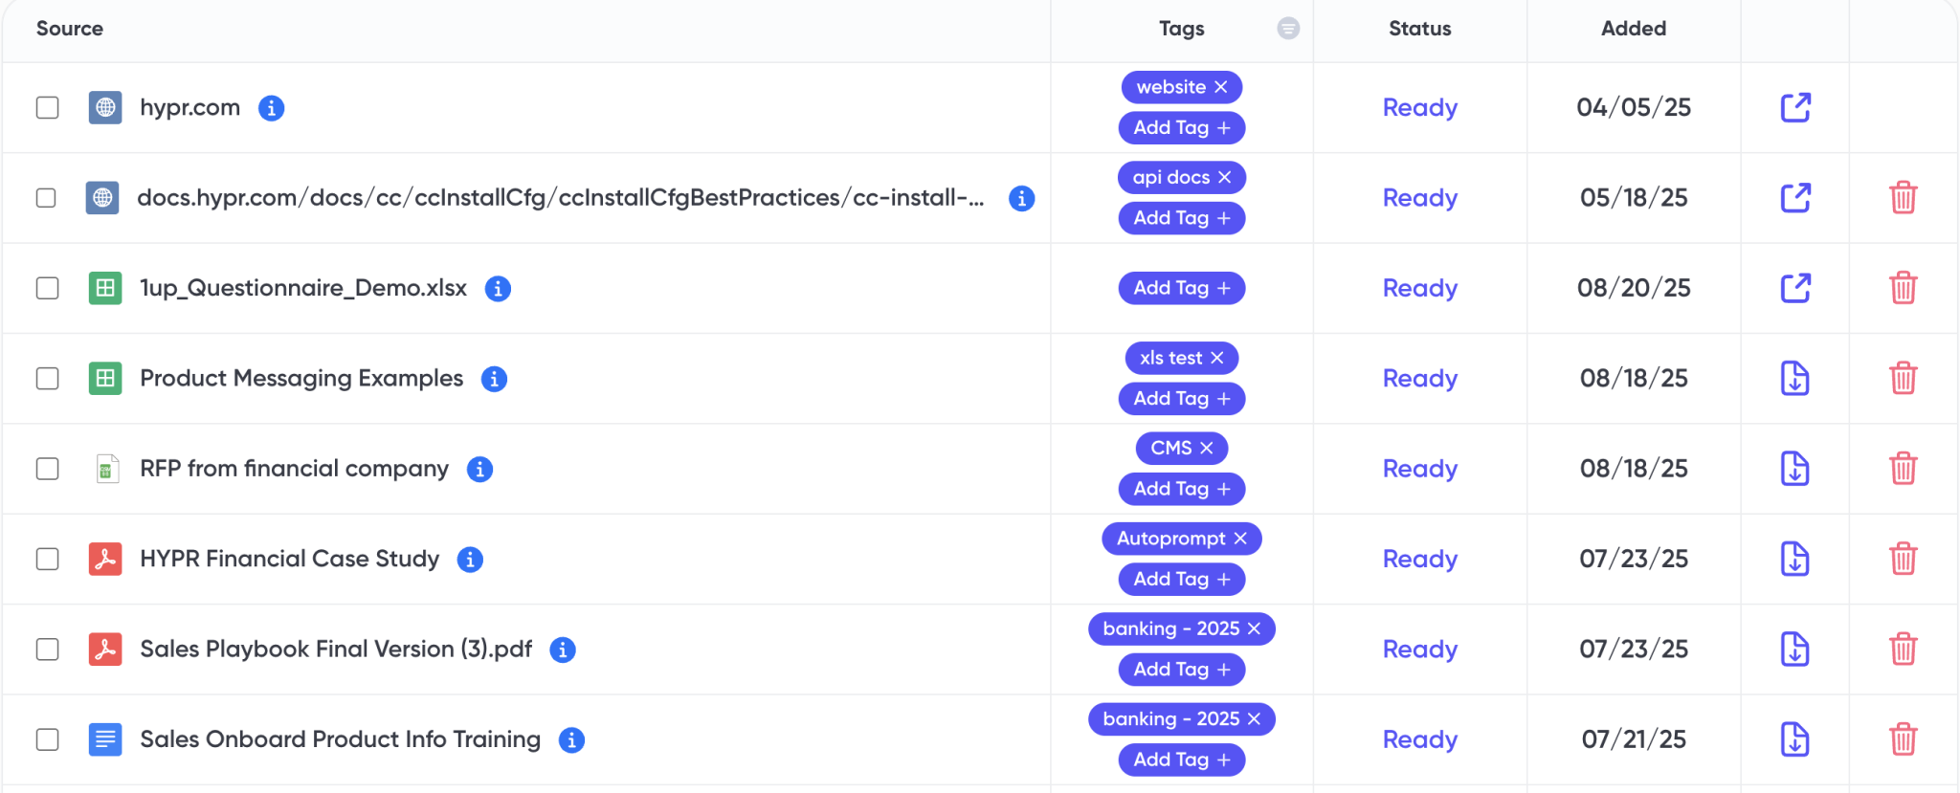Delete Sales Playbook Final Version pdf

tap(1904, 649)
